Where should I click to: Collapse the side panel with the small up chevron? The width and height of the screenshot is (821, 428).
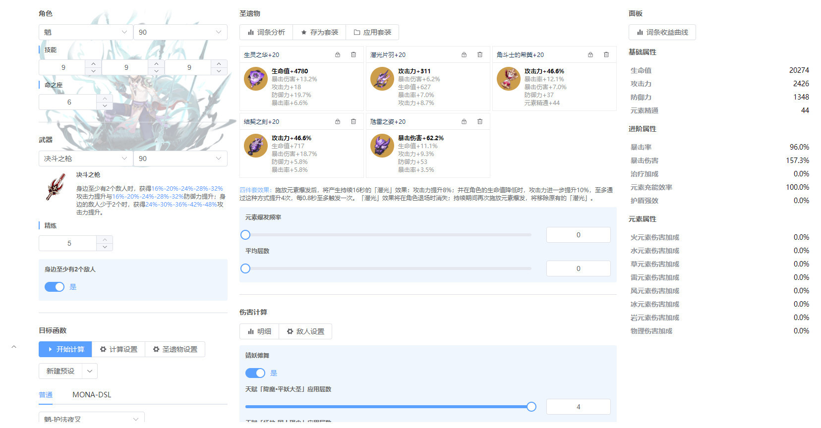[14, 347]
